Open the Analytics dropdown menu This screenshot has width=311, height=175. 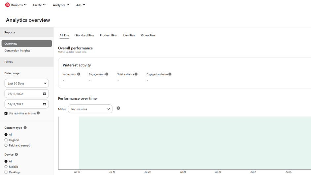[61, 5]
